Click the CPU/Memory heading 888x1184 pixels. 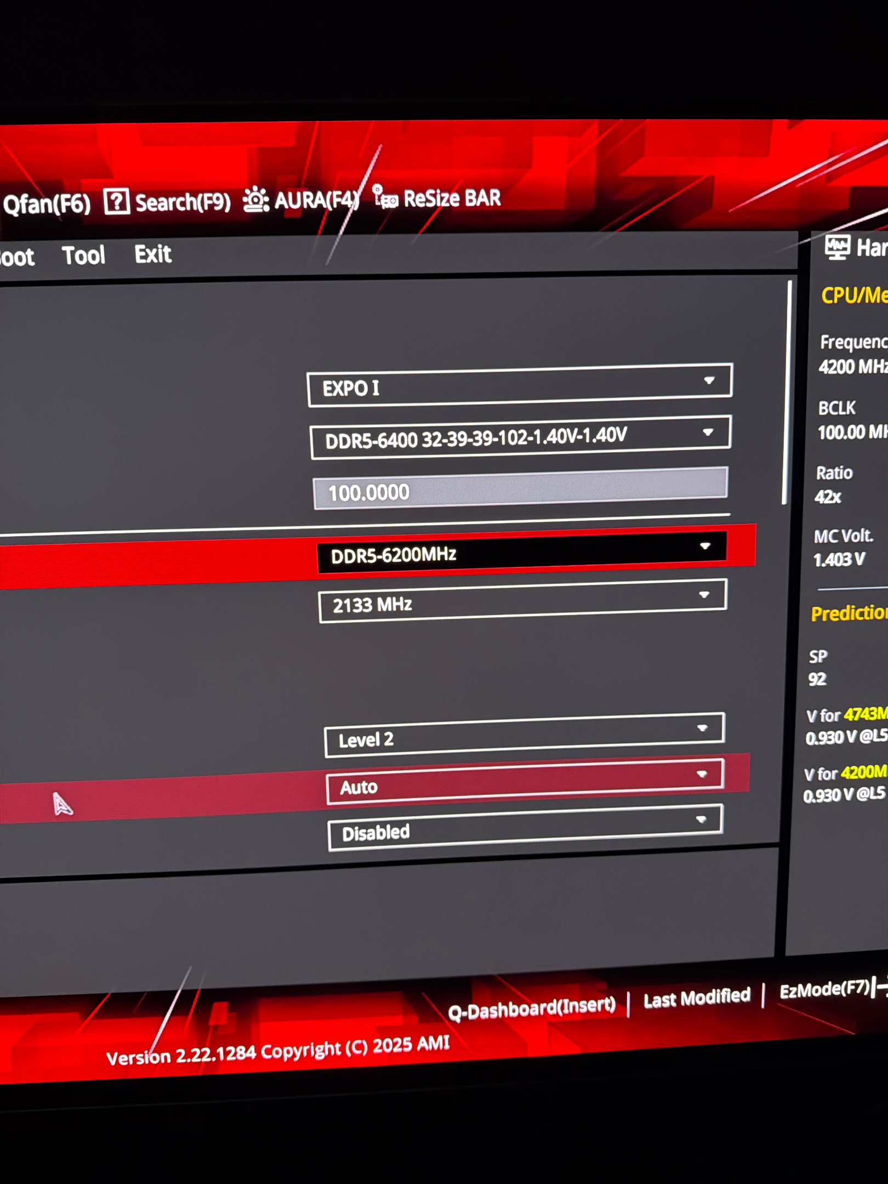tap(854, 295)
